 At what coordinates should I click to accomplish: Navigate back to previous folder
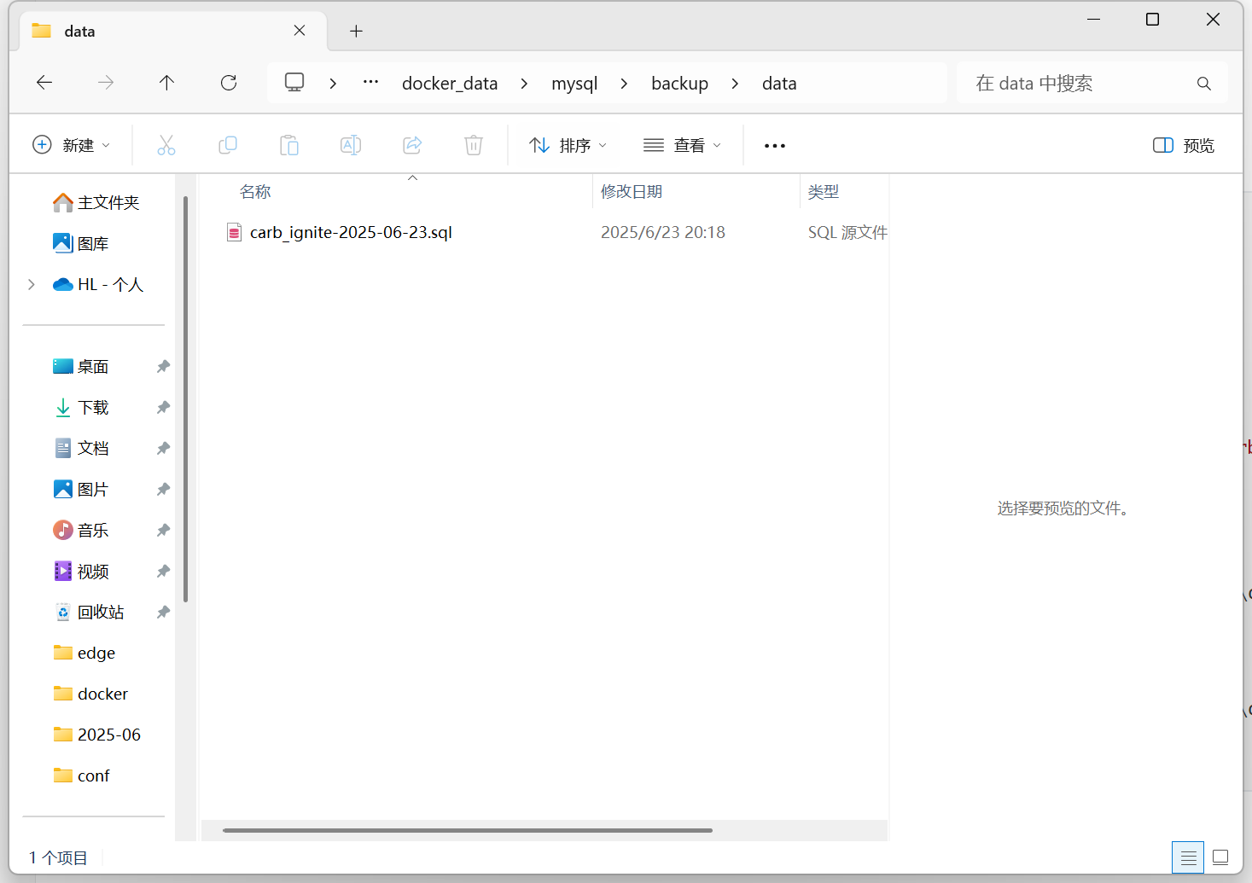44,83
